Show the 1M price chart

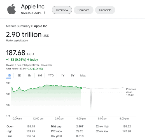pos(29,76)
